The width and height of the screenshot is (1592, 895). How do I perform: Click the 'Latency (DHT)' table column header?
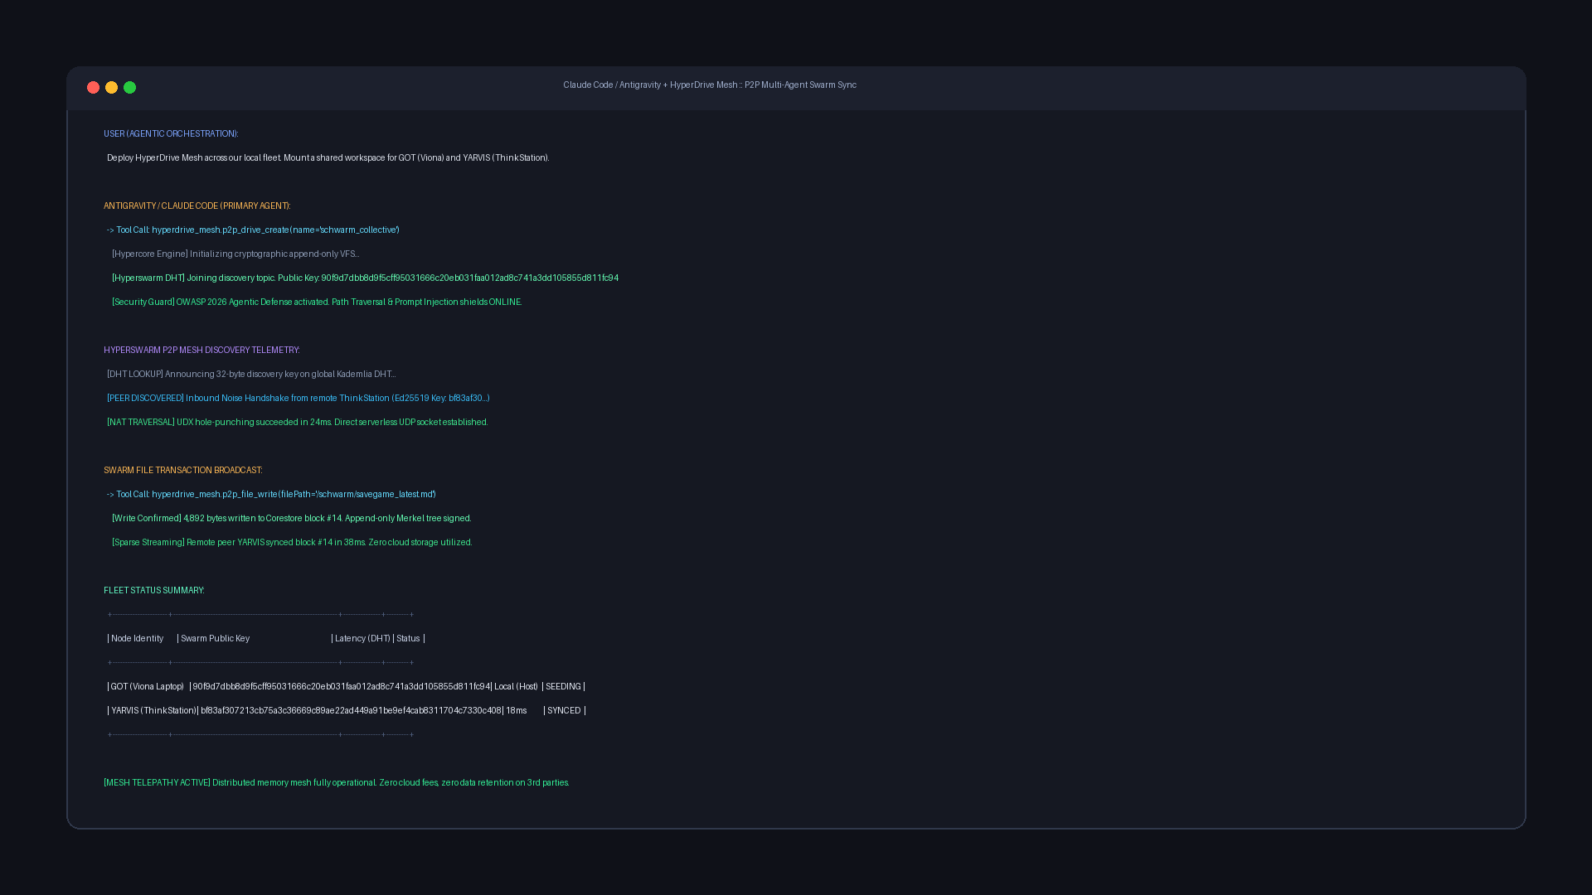pyautogui.click(x=362, y=639)
